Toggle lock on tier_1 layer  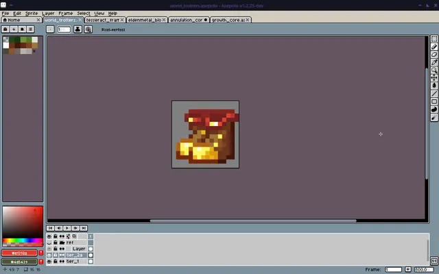point(56,262)
